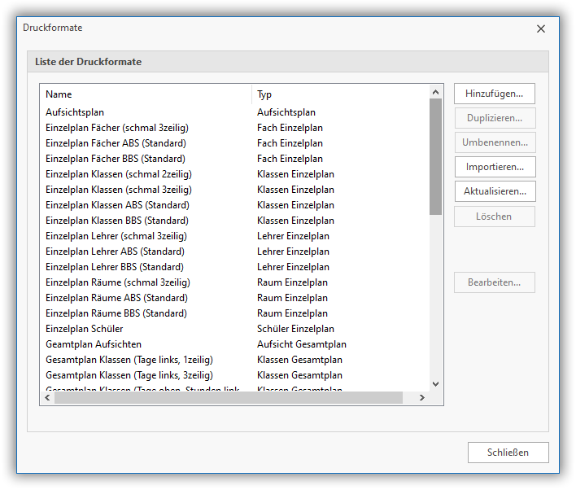Close the Druckformate window via X

click(541, 28)
